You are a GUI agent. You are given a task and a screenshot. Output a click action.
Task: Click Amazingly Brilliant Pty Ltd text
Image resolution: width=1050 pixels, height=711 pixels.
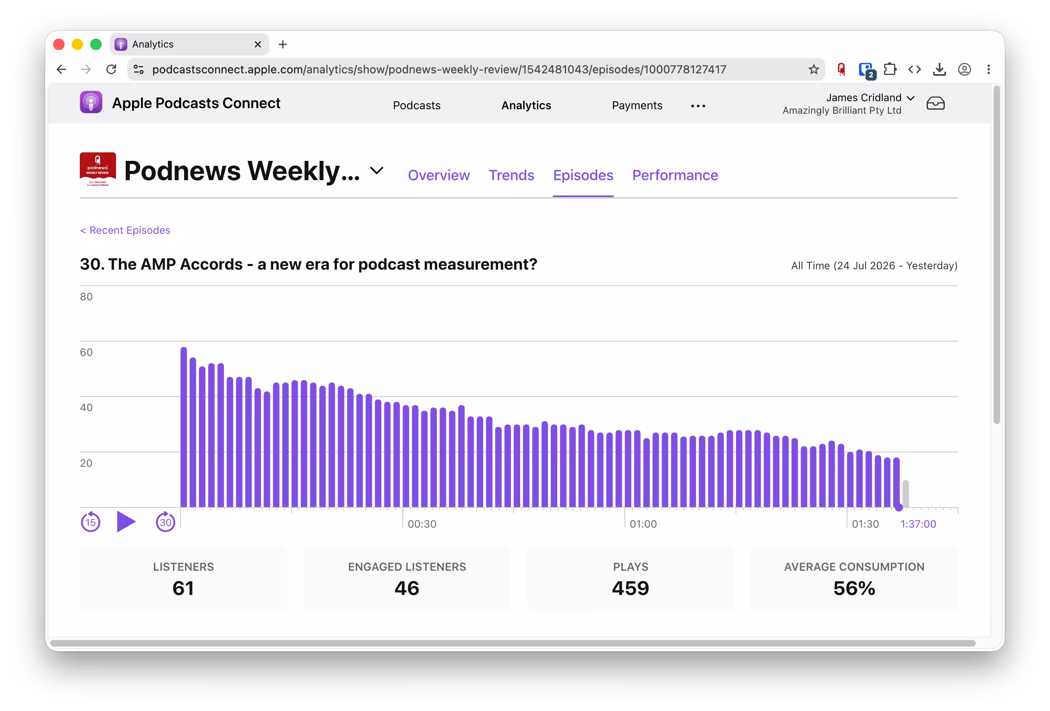click(842, 111)
